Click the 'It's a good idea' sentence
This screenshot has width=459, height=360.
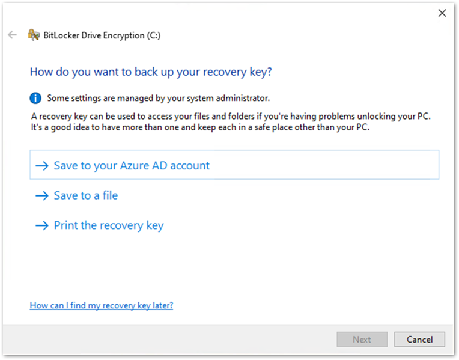point(201,127)
